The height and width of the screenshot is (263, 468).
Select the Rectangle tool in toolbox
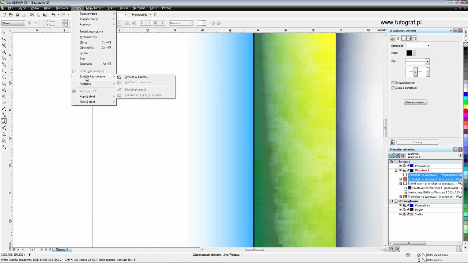(4, 71)
